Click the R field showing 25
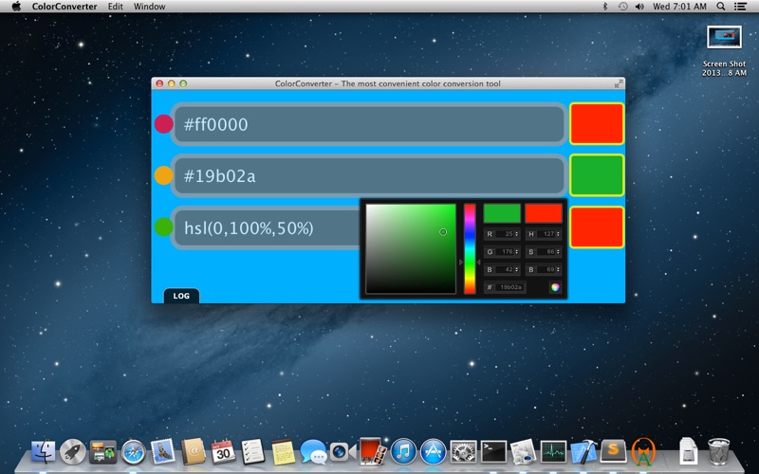This screenshot has height=474, width=759. pyautogui.click(x=505, y=234)
